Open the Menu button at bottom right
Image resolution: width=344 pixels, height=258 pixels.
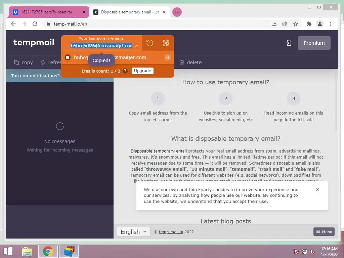point(324,232)
